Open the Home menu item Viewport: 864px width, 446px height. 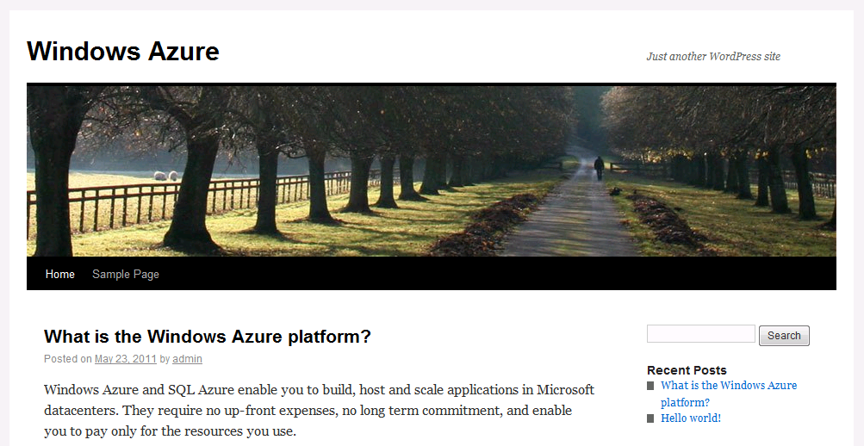[x=60, y=274]
